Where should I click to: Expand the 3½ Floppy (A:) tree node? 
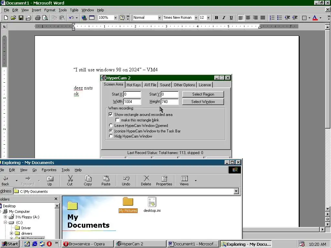tap(5, 217)
